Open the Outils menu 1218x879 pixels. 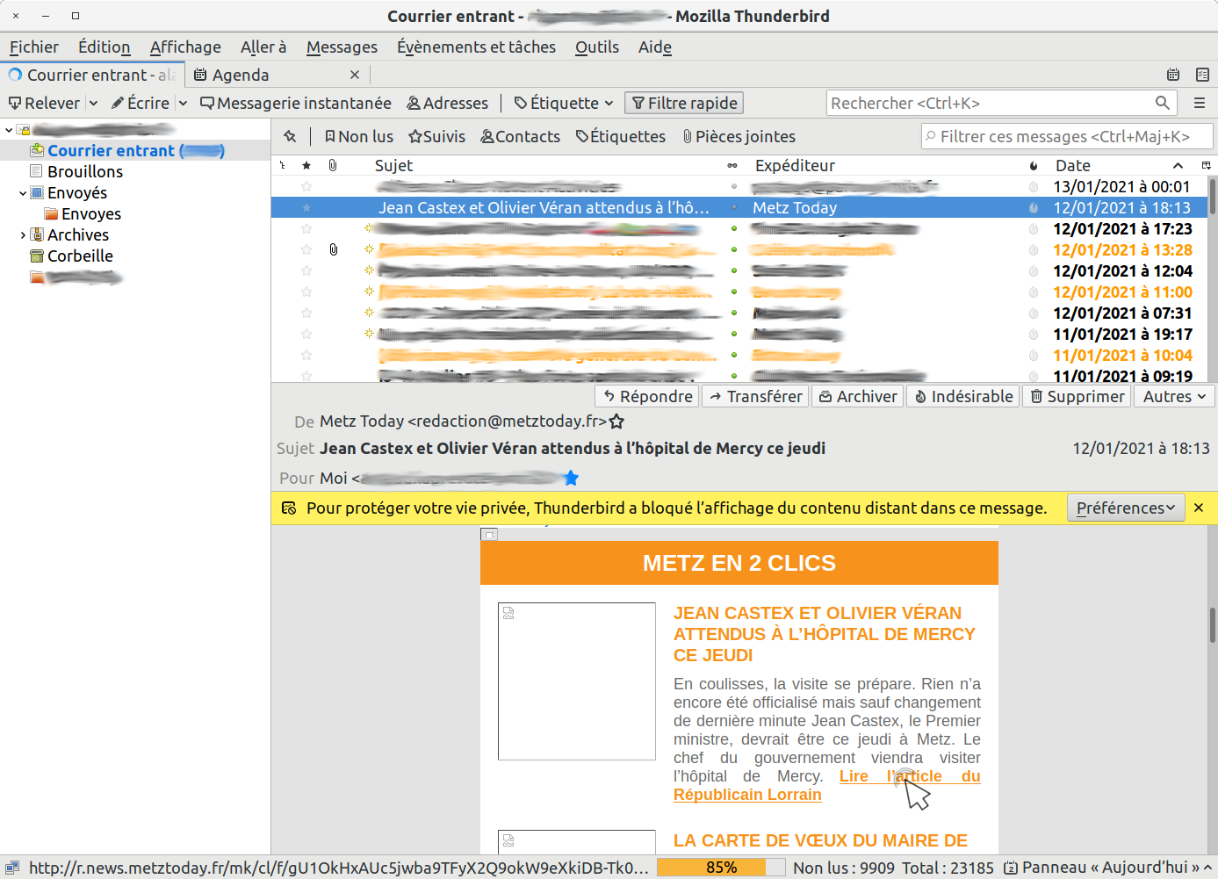pyautogui.click(x=596, y=47)
